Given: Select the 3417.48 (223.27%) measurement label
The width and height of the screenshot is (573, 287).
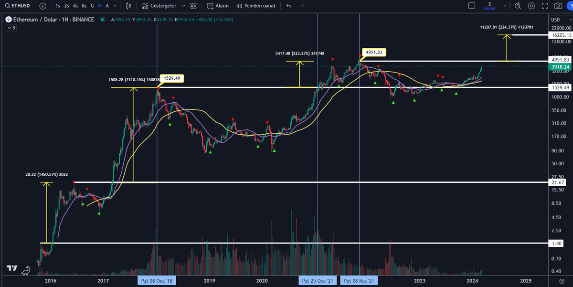Looking at the screenshot, I should (300, 53).
